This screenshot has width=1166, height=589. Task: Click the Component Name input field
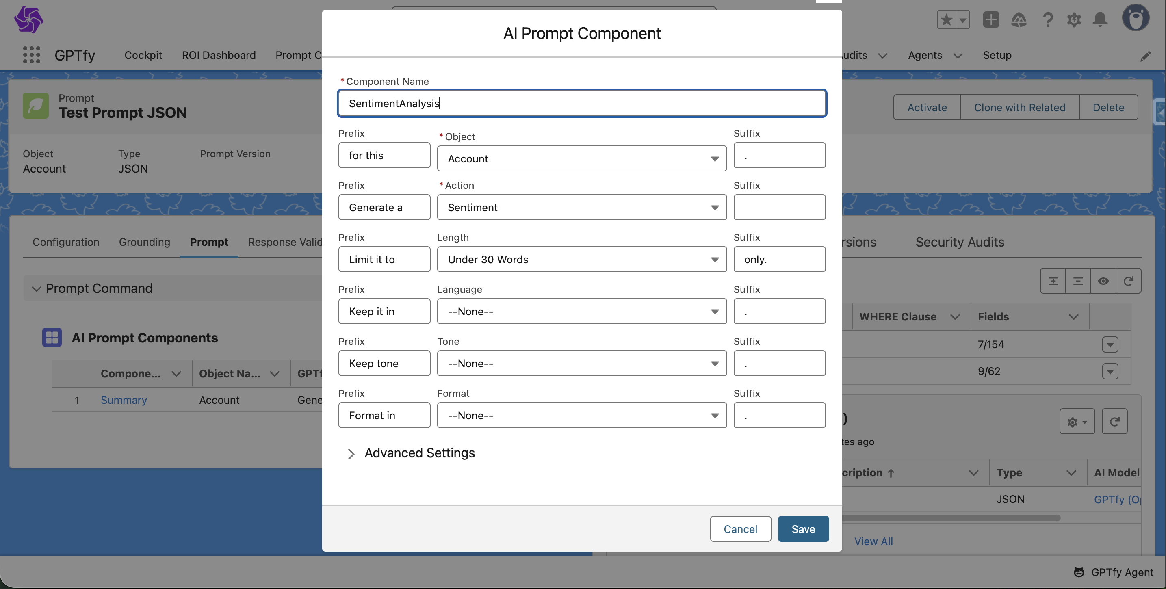pos(582,104)
